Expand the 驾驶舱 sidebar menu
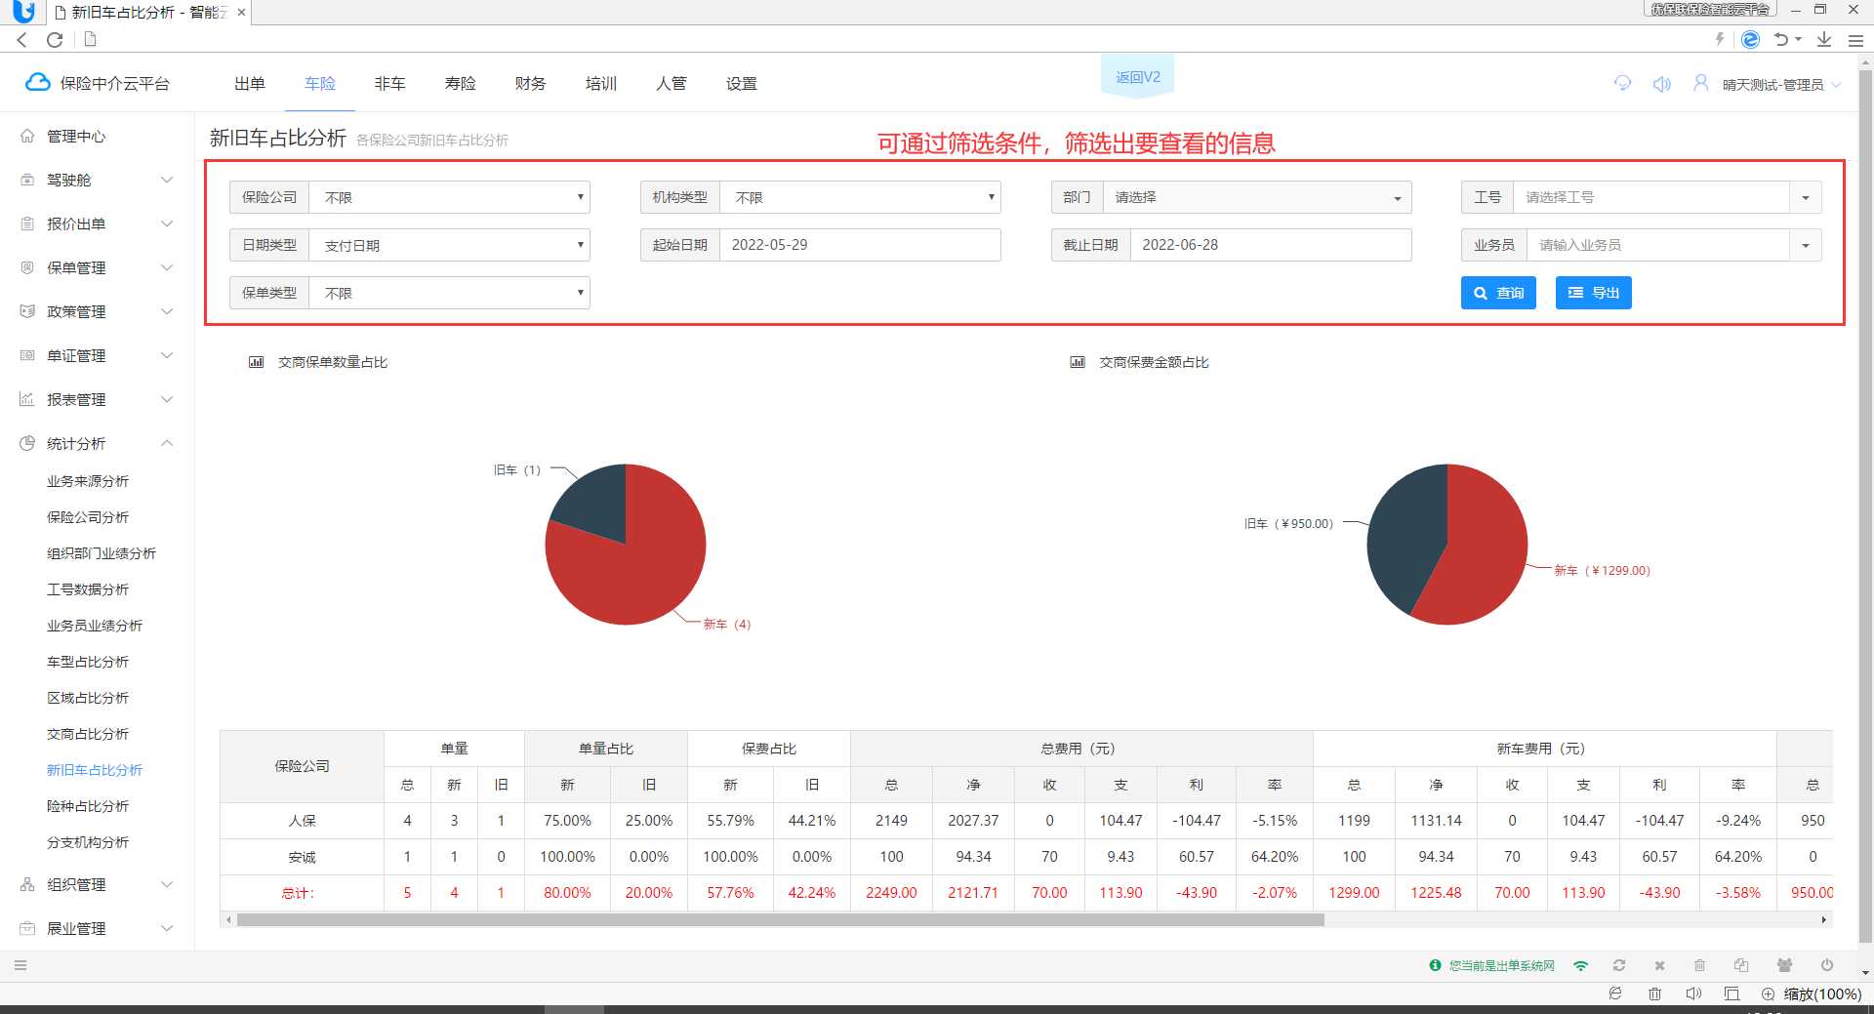1874x1014 pixels. click(98, 180)
